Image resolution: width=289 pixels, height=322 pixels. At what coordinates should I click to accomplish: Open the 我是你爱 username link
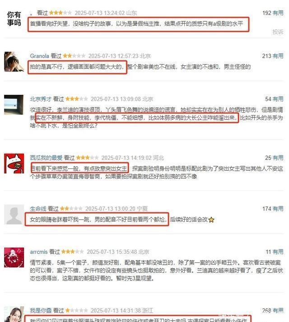coord(41,311)
